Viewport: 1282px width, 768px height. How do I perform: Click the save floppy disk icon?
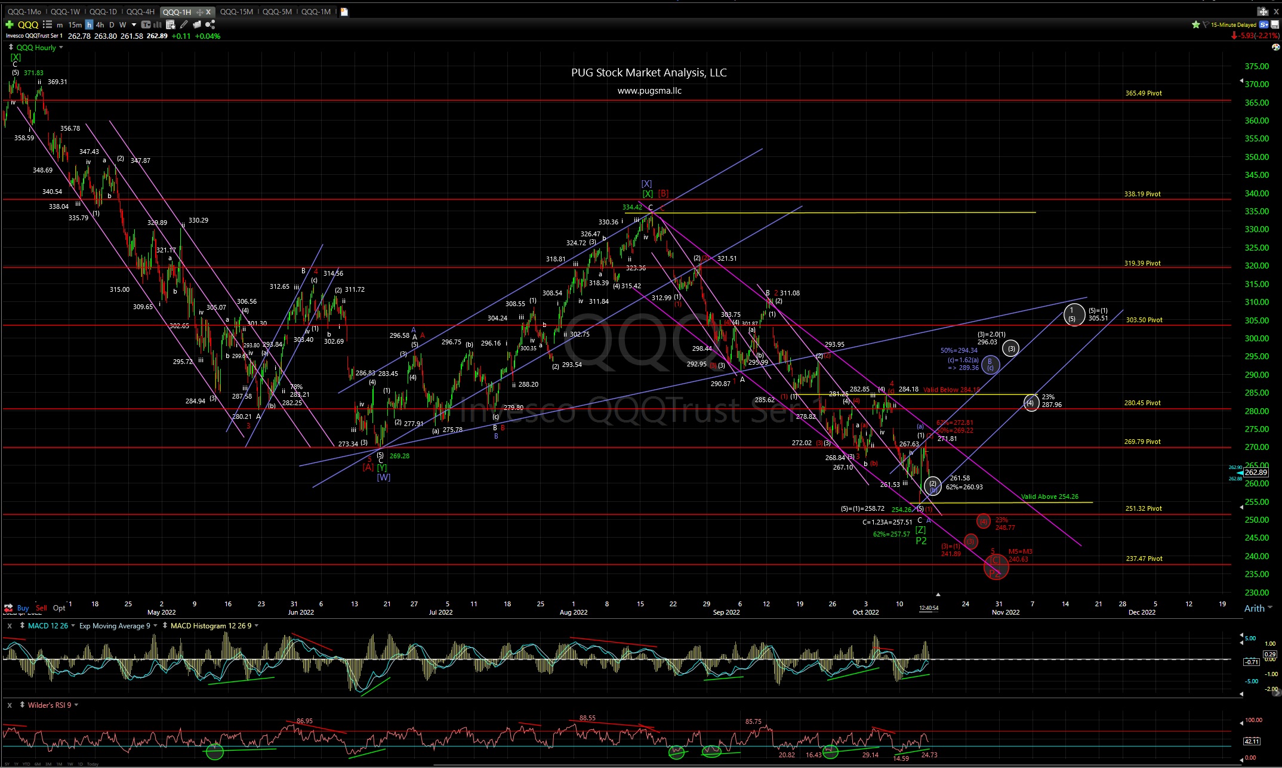coord(1275,24)
